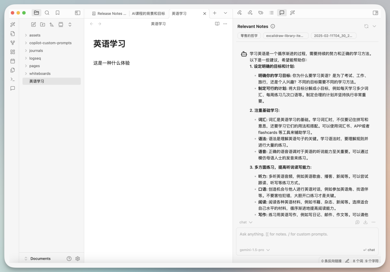This screenshot has height=272, width=390.
Task: Switch to Release Notes tab
Action: 109,13
